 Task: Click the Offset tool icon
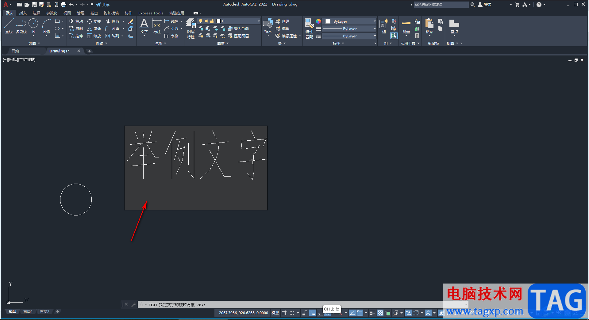[131, 36]
